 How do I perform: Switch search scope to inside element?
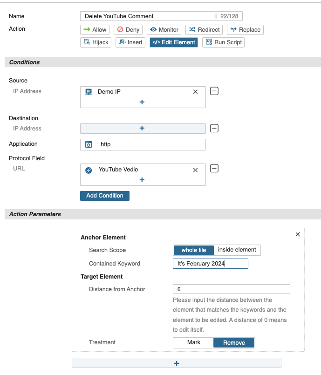[x=237, y=250]
